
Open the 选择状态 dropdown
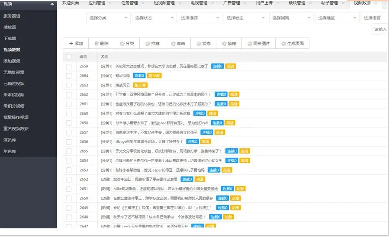click(x=154, y=18)
